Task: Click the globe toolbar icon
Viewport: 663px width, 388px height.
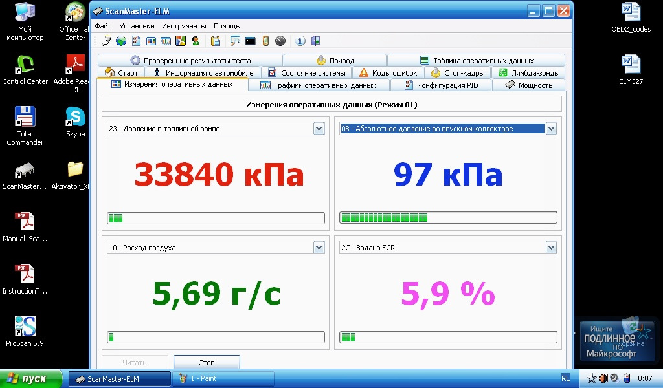Action: [121, 41]
